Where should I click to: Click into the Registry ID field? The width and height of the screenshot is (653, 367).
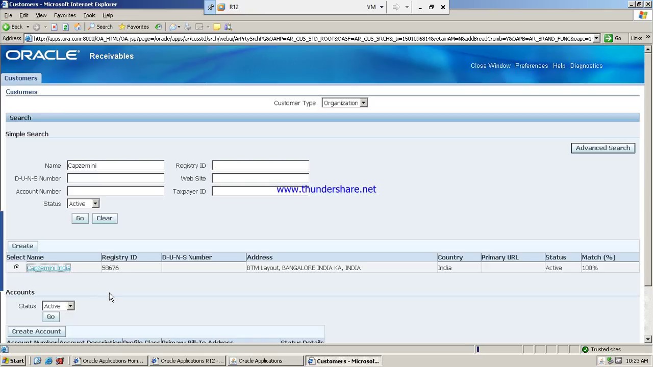pos(261,166)
